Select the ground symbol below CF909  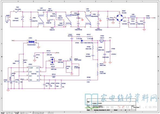point(8,91)
